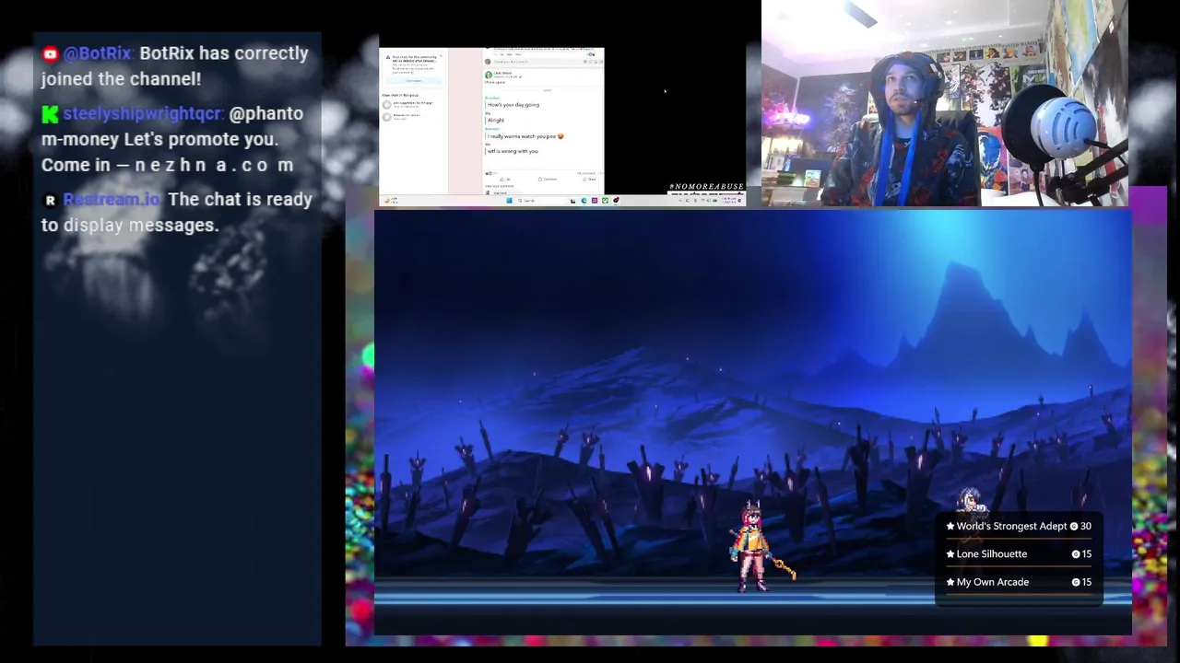Screen dimensions: 1180x663
Task: Open the Restream.io name in chat
Action: [112, 200]
